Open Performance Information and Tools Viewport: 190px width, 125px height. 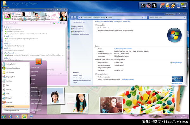(82, 81)
